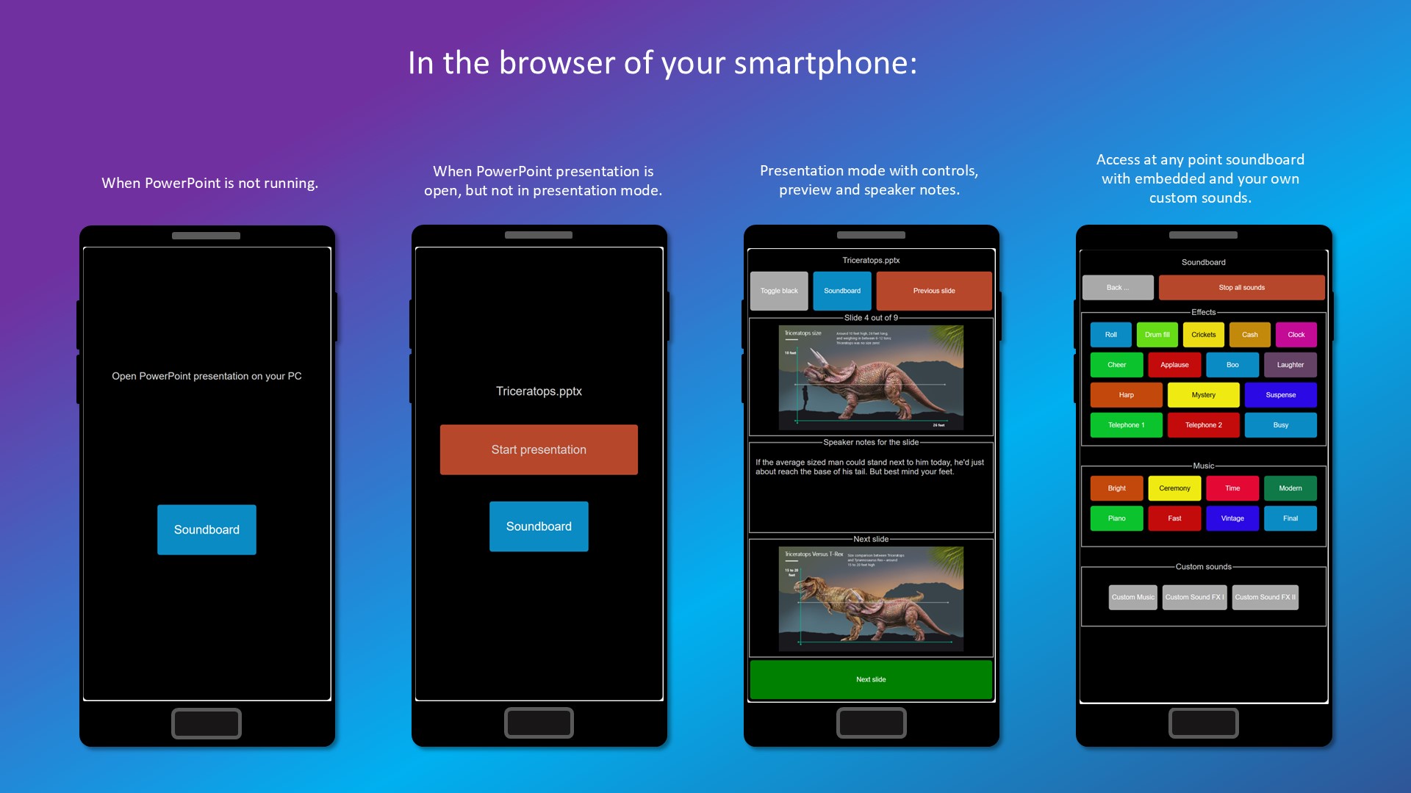The image size is (1411, 793).
Task: Select the Ceremony music button
Action: [1174, 488]
